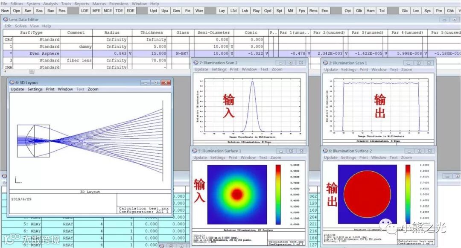Open Settings in the 3D Layout window

click(35, 89)
